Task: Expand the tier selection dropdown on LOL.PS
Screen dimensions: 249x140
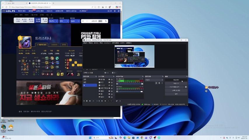Action: coord(53,21)
